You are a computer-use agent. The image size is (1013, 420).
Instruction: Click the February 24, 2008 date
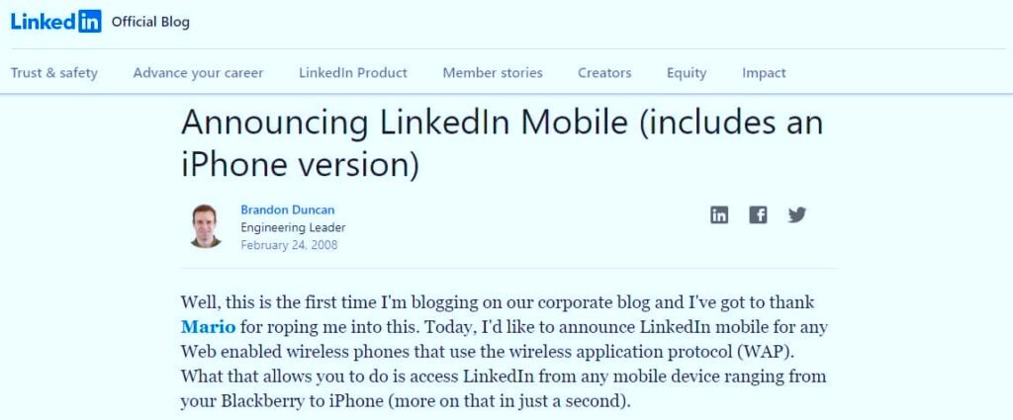click(289, 245)
